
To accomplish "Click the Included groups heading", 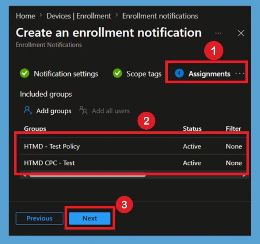I will point(46,94).
